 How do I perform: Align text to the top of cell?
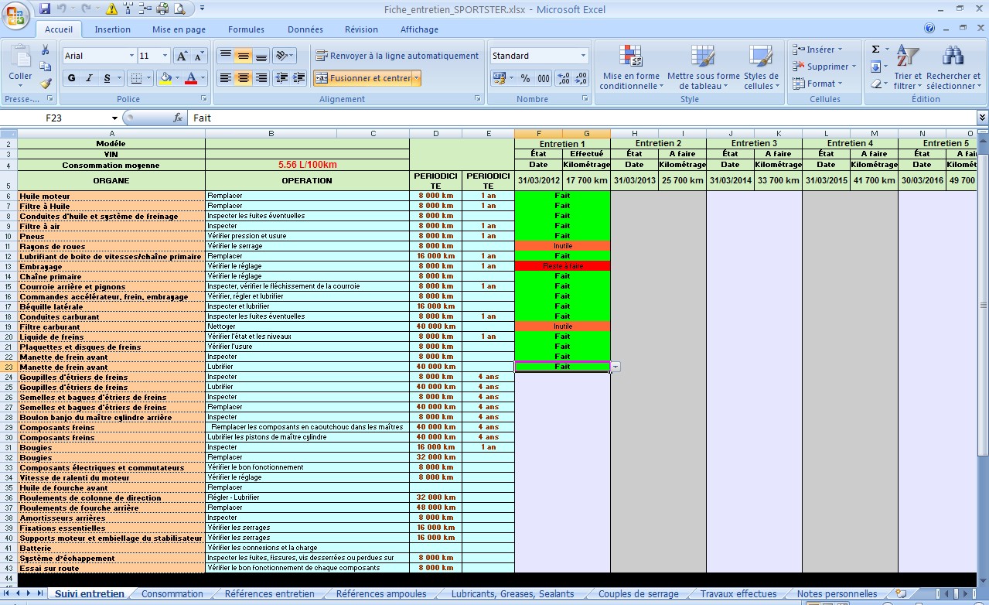coord(226,56)
